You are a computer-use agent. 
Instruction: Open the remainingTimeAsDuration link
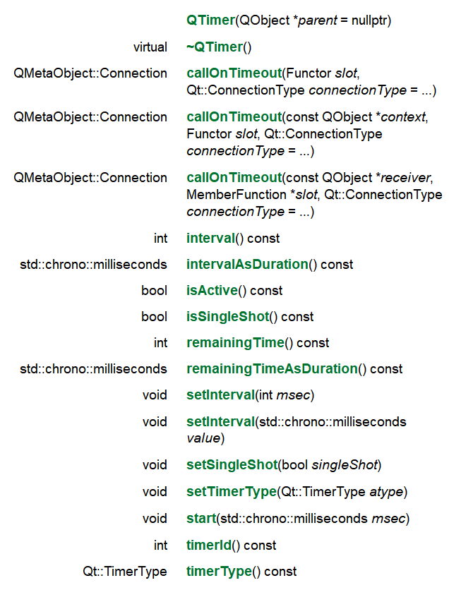[x=272, y=369]
